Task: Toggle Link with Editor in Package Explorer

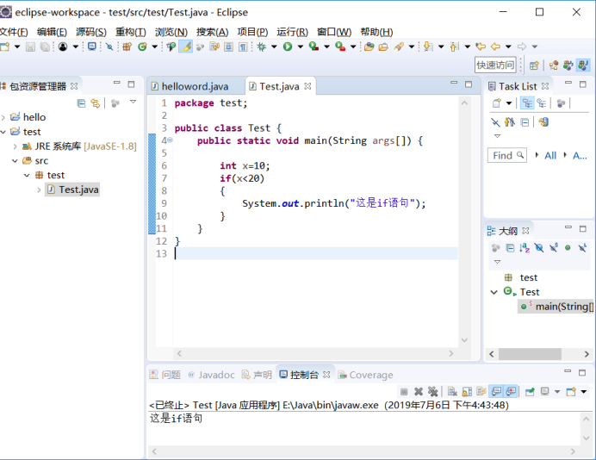Action: pos(95,103)
